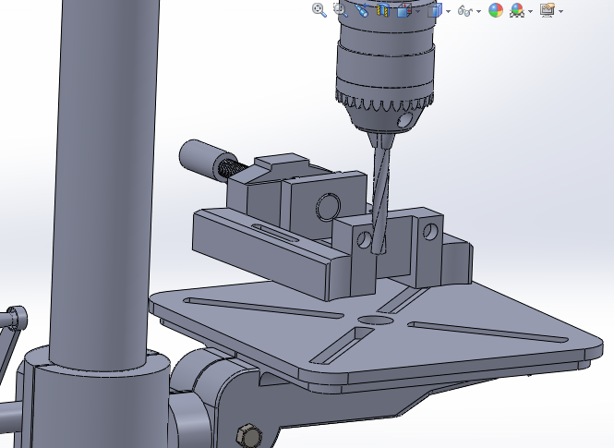This screenshot has width=614, height=448.
Task: Select the center hole in the table
Action: coord(376,321)
